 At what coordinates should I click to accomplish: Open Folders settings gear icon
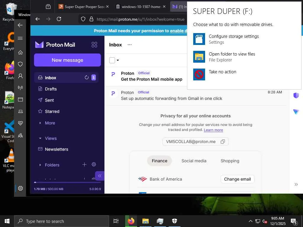(94, 164)
